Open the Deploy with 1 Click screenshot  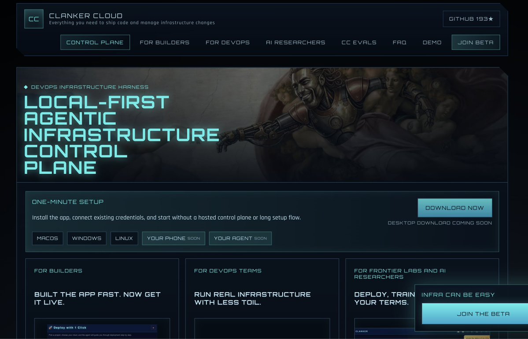point(102,328)
